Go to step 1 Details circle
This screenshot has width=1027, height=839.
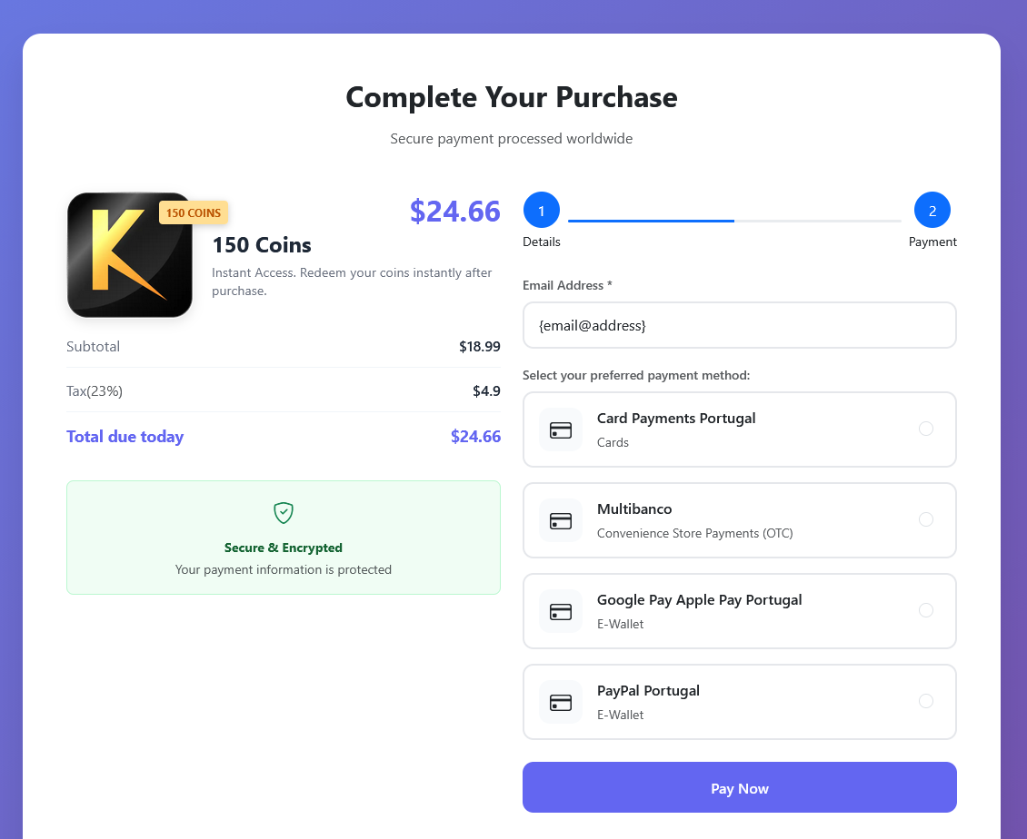coord(542,211)
